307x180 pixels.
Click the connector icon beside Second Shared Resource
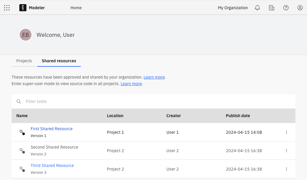pos(22,151)
